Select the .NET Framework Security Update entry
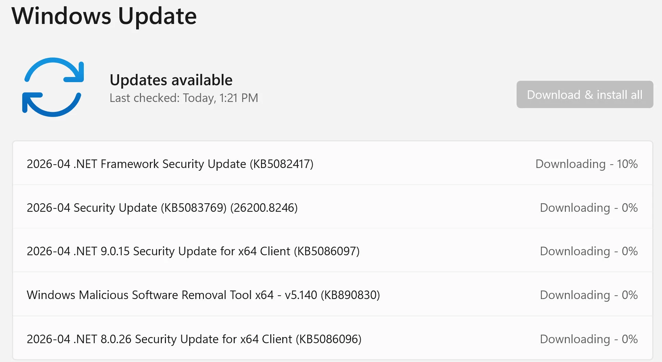 (333, 164)
